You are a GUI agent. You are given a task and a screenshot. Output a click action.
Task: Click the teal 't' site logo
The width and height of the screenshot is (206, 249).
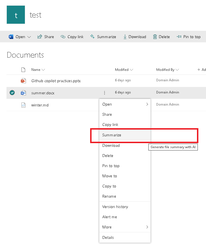pos(16,15)
